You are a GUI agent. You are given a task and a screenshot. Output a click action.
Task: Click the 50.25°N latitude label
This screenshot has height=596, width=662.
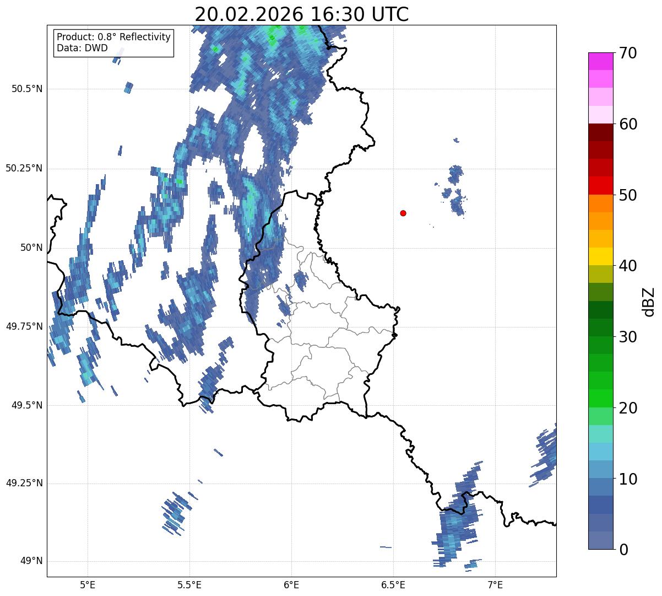24,168
